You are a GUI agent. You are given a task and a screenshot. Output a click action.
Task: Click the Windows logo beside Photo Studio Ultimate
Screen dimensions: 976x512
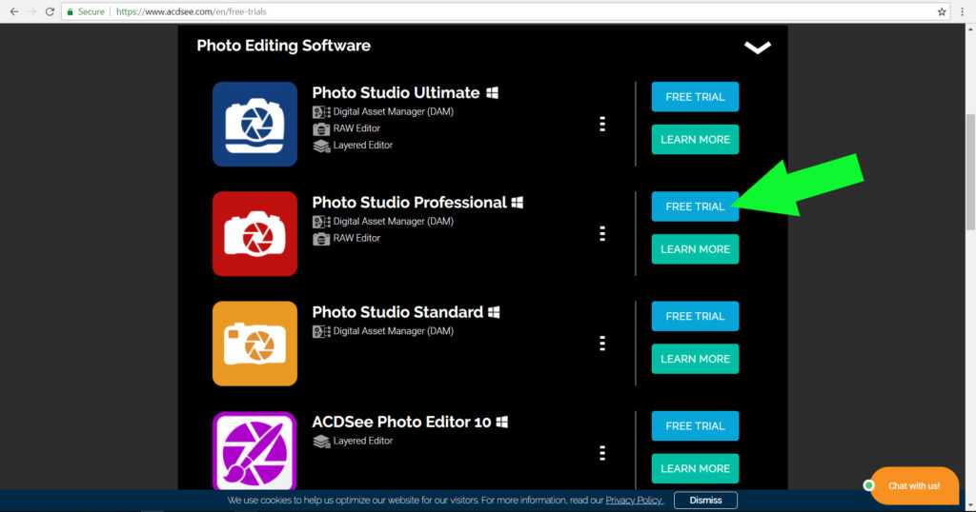493,92
